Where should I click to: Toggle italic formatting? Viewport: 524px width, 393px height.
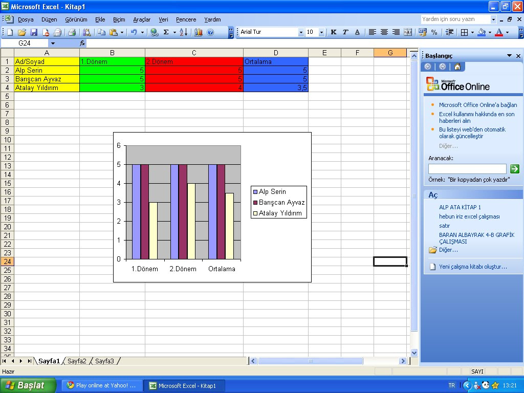pyautogui.click(x=345, y=32)
